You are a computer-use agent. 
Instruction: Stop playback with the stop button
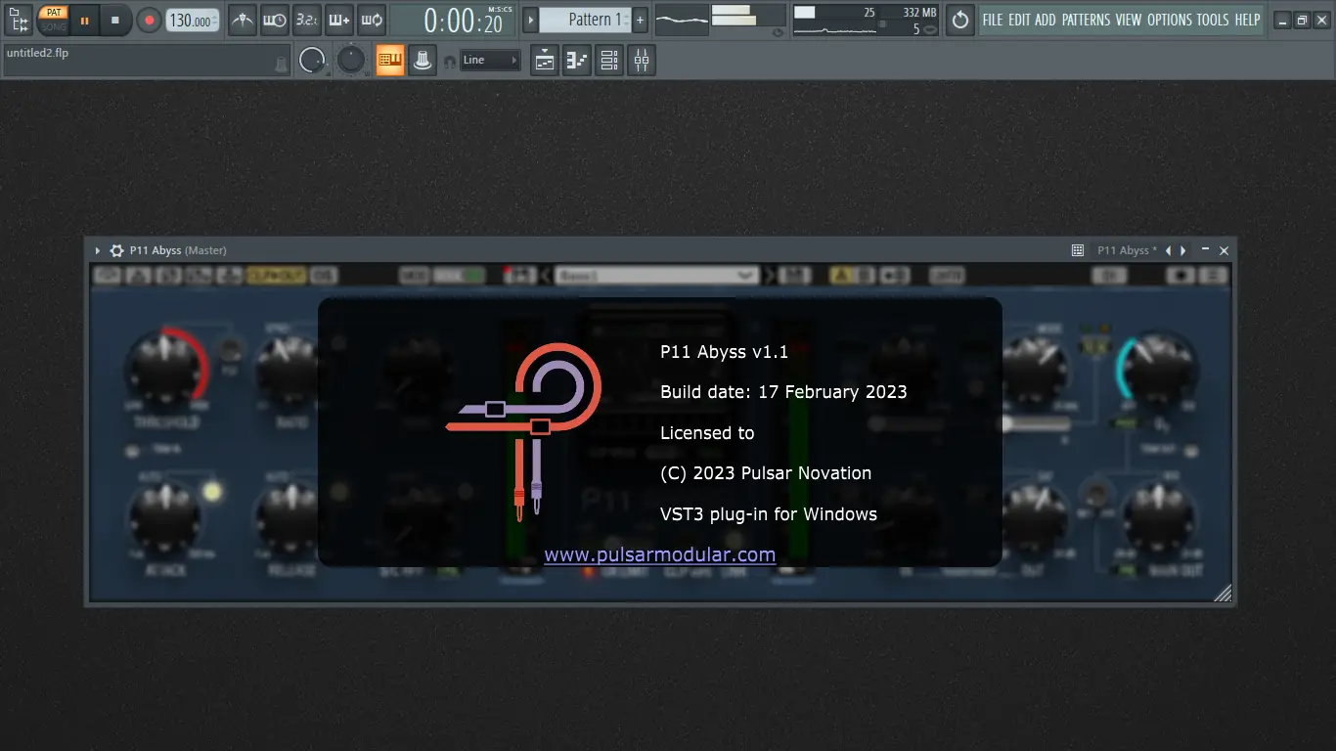coord(115,20)
